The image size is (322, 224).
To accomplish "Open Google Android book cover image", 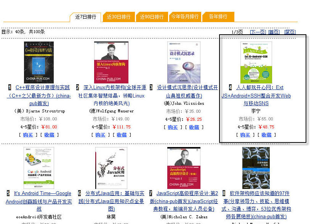I will pyautogui.click(x=39, y=168).
